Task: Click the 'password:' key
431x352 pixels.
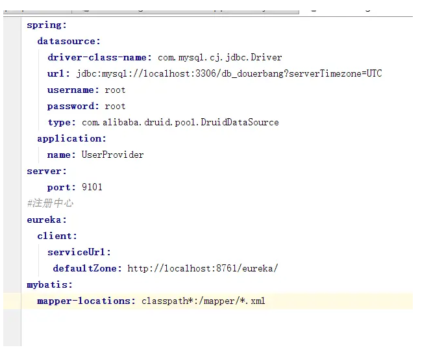Action: coord(73,106)
